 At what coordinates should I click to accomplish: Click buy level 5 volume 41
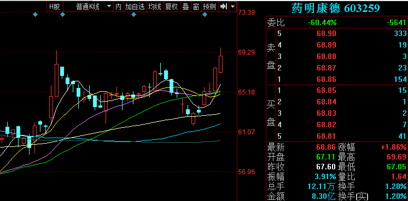click(403, 136)
